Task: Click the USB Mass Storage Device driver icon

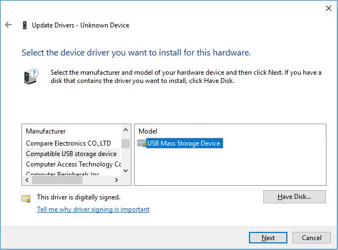Action: pos(142,143)
